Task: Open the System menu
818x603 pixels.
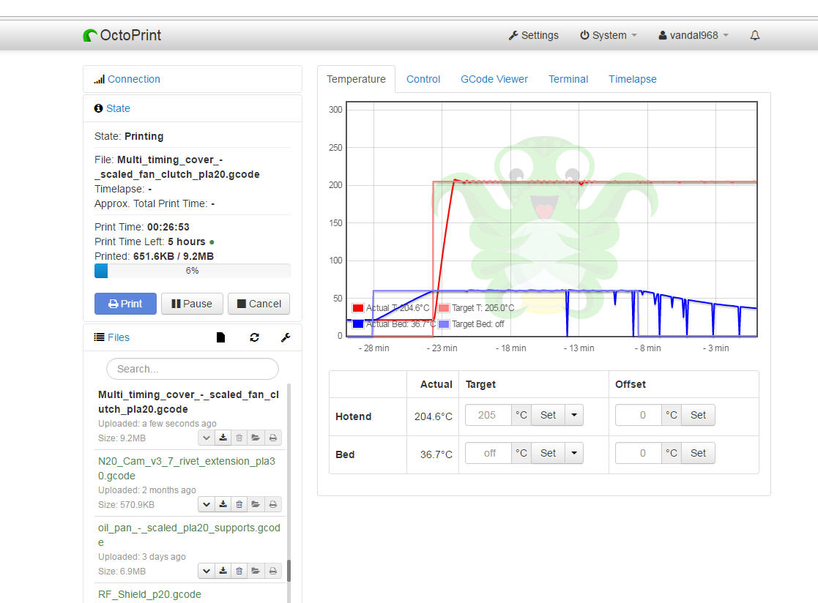Action: click(x=608, y=35)
